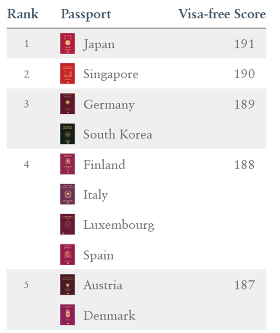The image size is (280, 333).
Task: Click the dark green South Korea passport
Action: (68, 134)
